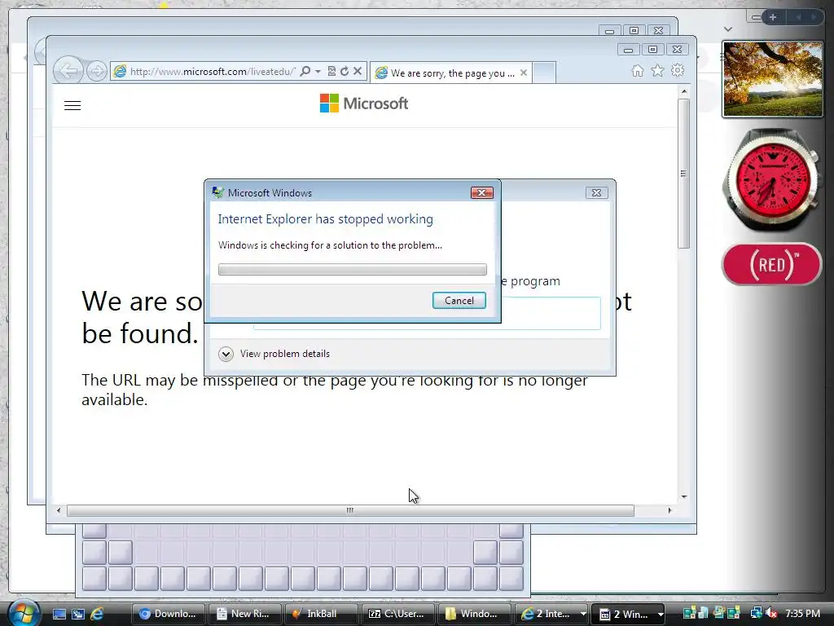
Task: Click the horizontal scrollbar right arrow
Action: (x=669, y=510)
